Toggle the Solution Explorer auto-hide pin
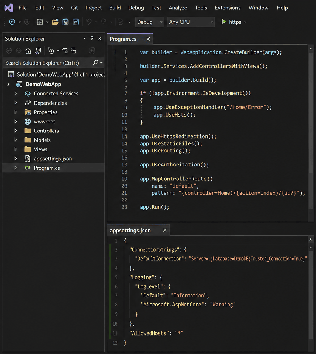Screen dimensions: 316x354 click(92, 38)
